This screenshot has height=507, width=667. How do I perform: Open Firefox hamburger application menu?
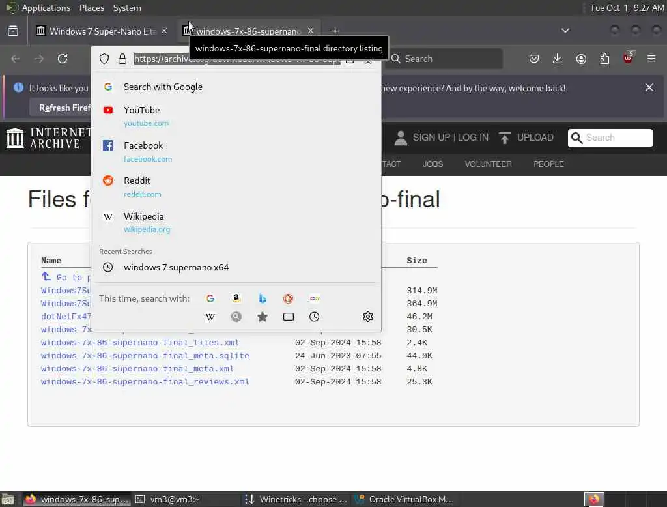(x=651, y=59)
